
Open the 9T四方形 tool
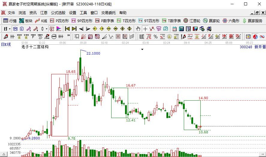coord(149,21)
